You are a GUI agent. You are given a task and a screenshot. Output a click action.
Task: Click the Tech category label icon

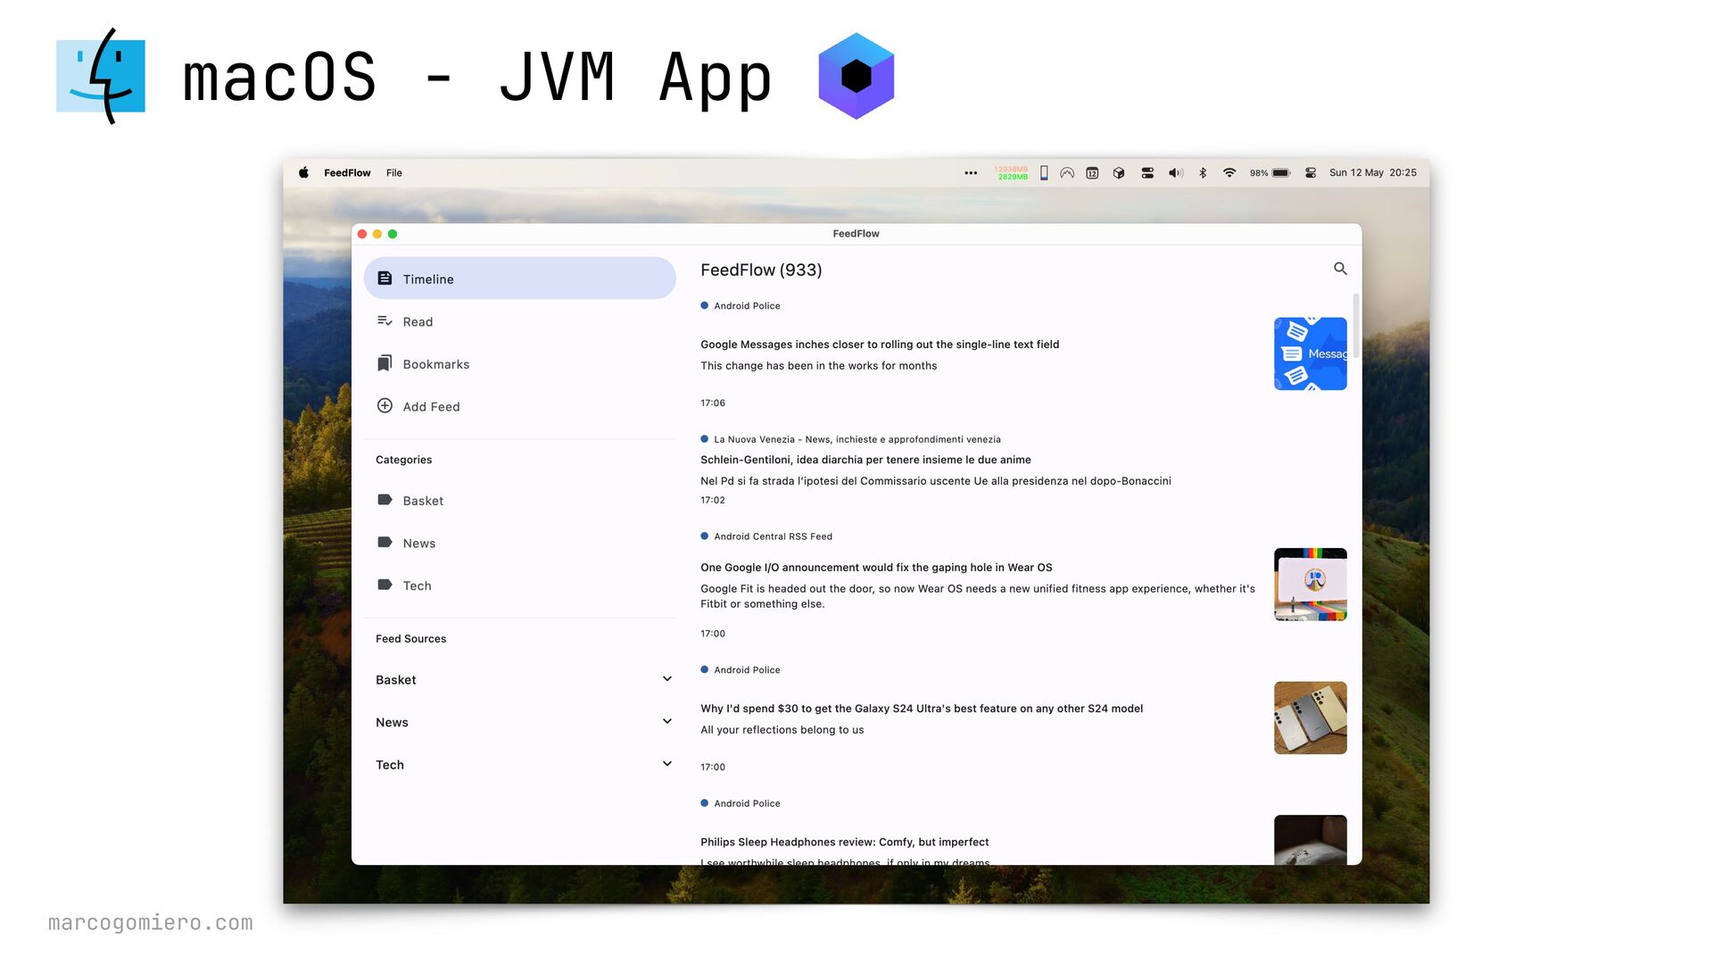pyautogui.click(x=385, y=585)
